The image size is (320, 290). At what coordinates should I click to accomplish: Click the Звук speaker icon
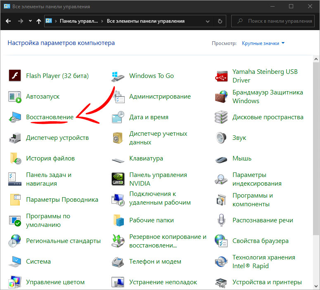(221, 138)
